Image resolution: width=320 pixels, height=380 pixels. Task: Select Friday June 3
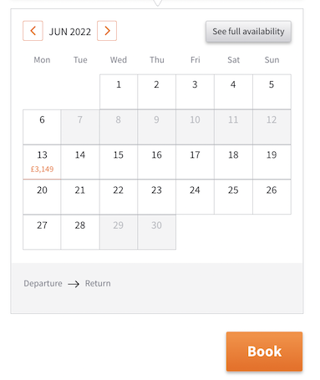click(x=195, y=92)
